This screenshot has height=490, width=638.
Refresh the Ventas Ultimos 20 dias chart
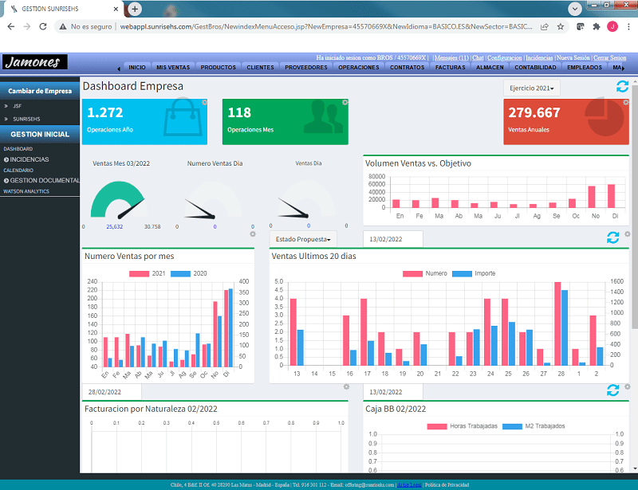point(612,237)
